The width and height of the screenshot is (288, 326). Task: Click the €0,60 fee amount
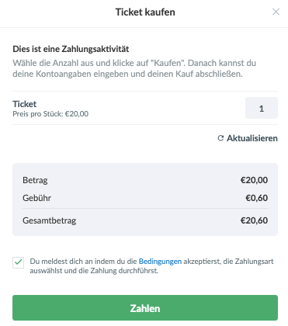pyautogui.click(x=257, y=198)
